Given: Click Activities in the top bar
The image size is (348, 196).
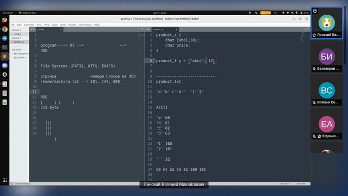Looking at the screenshot, I should coord(8,13).
